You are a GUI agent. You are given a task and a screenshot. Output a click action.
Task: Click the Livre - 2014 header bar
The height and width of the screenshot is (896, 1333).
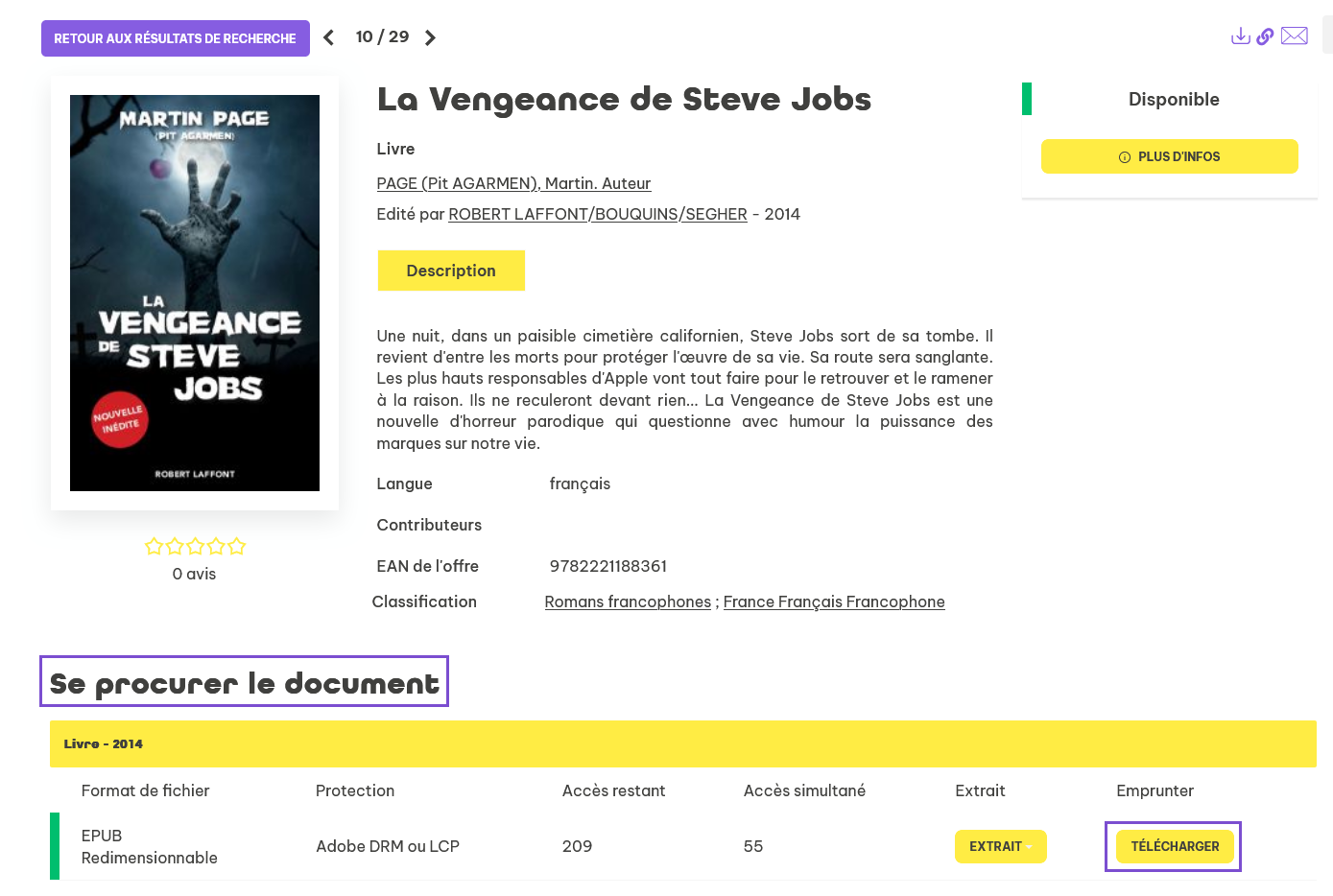683,743
